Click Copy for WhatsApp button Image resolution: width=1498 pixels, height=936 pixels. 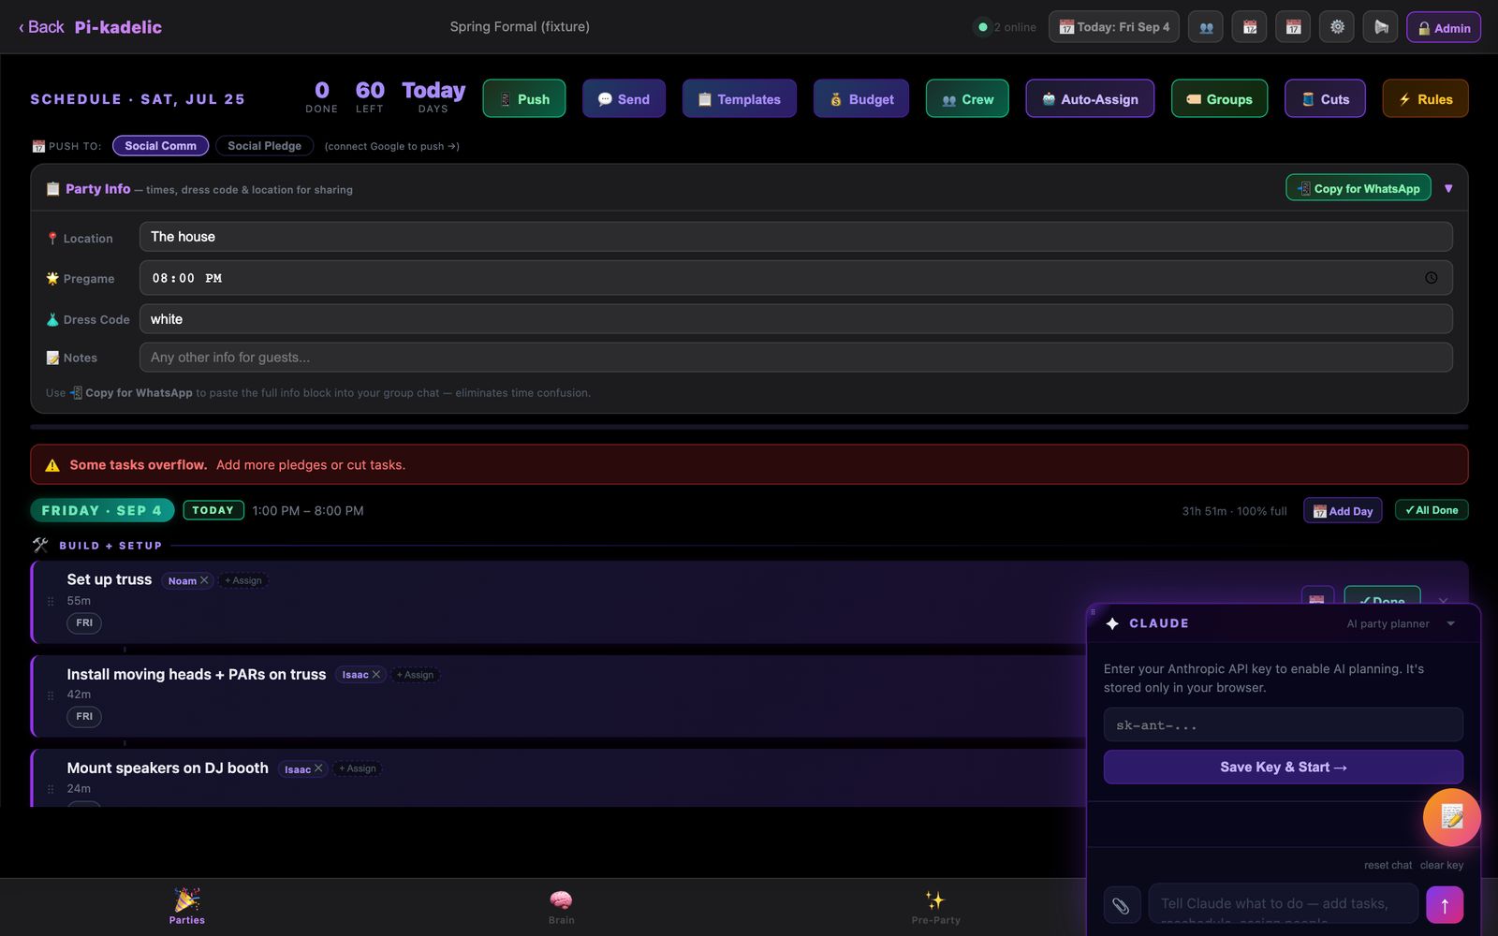[x=1358, y=188]
